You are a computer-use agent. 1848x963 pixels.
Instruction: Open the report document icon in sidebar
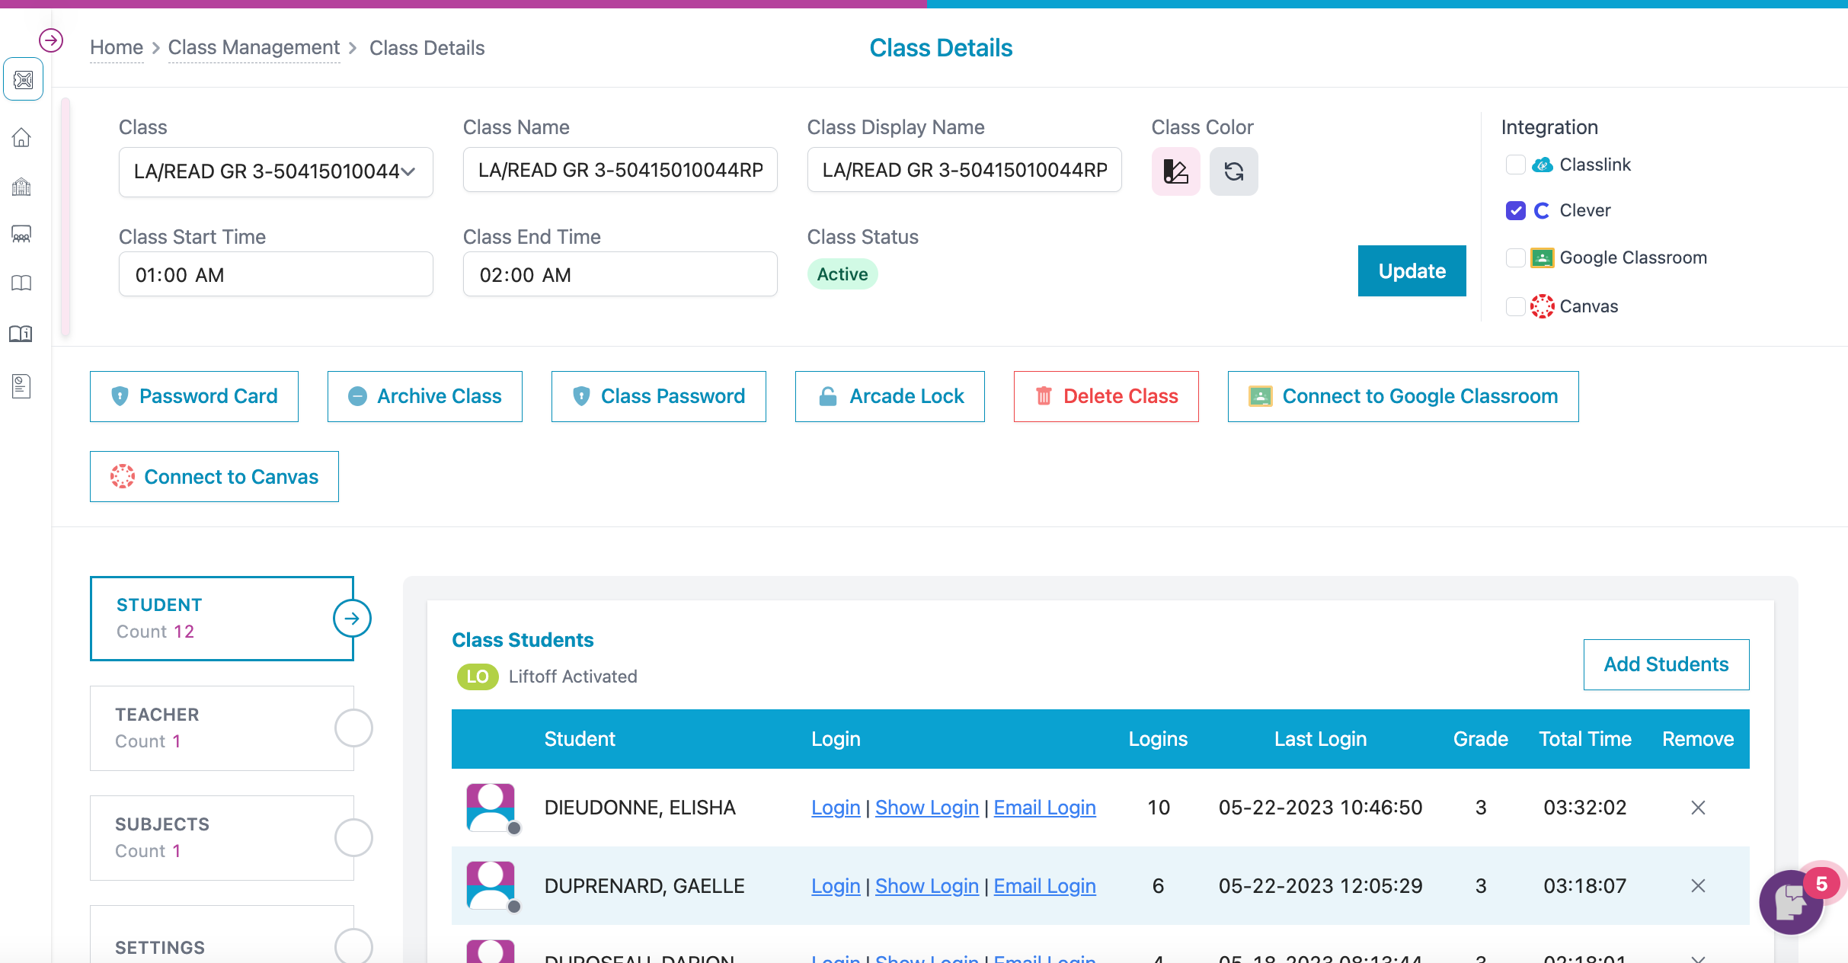(x=21, y=386)
